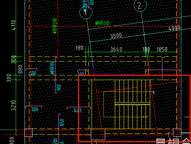This screenshot has width=191, height=144.
Task: Click axis bubble number 2
Action: (140, 5)
